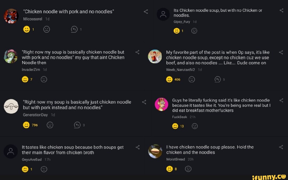Dislike GenerationDay's comment with frown face

(x=50, y=125)
